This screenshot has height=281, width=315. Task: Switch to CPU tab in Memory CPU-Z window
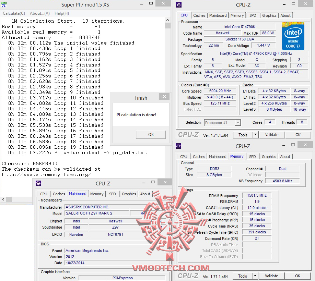pos(184,157)
